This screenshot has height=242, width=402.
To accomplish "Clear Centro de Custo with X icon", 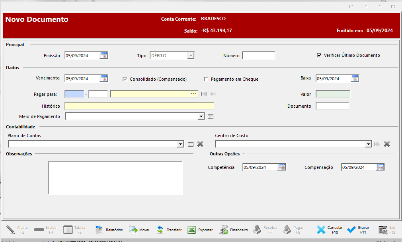I will pos(387,144).
